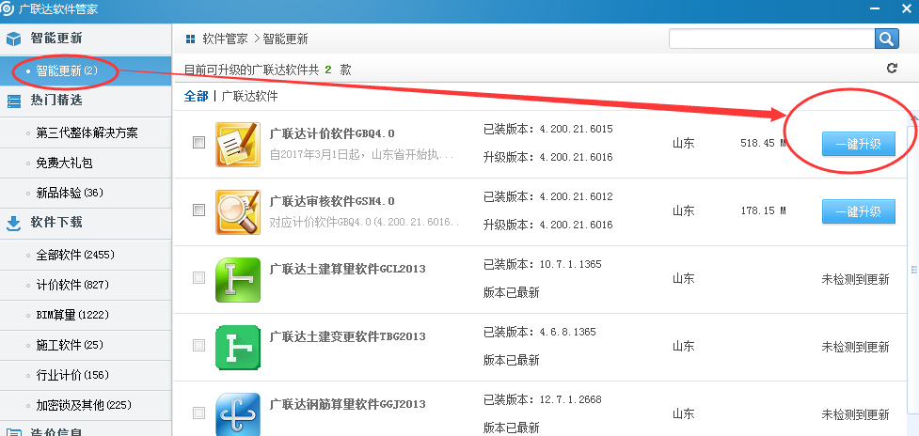The height and width of the screenshot is (436, 919).
Task: Open 第三代整体解决方案 in sidebar
Action: pyautogui.click(x=86, y=132)
